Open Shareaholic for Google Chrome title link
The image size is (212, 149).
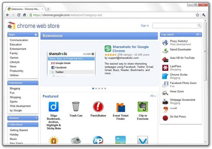[131, 49]
